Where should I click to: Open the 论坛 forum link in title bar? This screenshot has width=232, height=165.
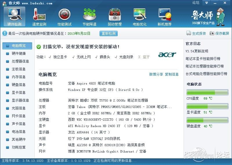coord(196,3)
